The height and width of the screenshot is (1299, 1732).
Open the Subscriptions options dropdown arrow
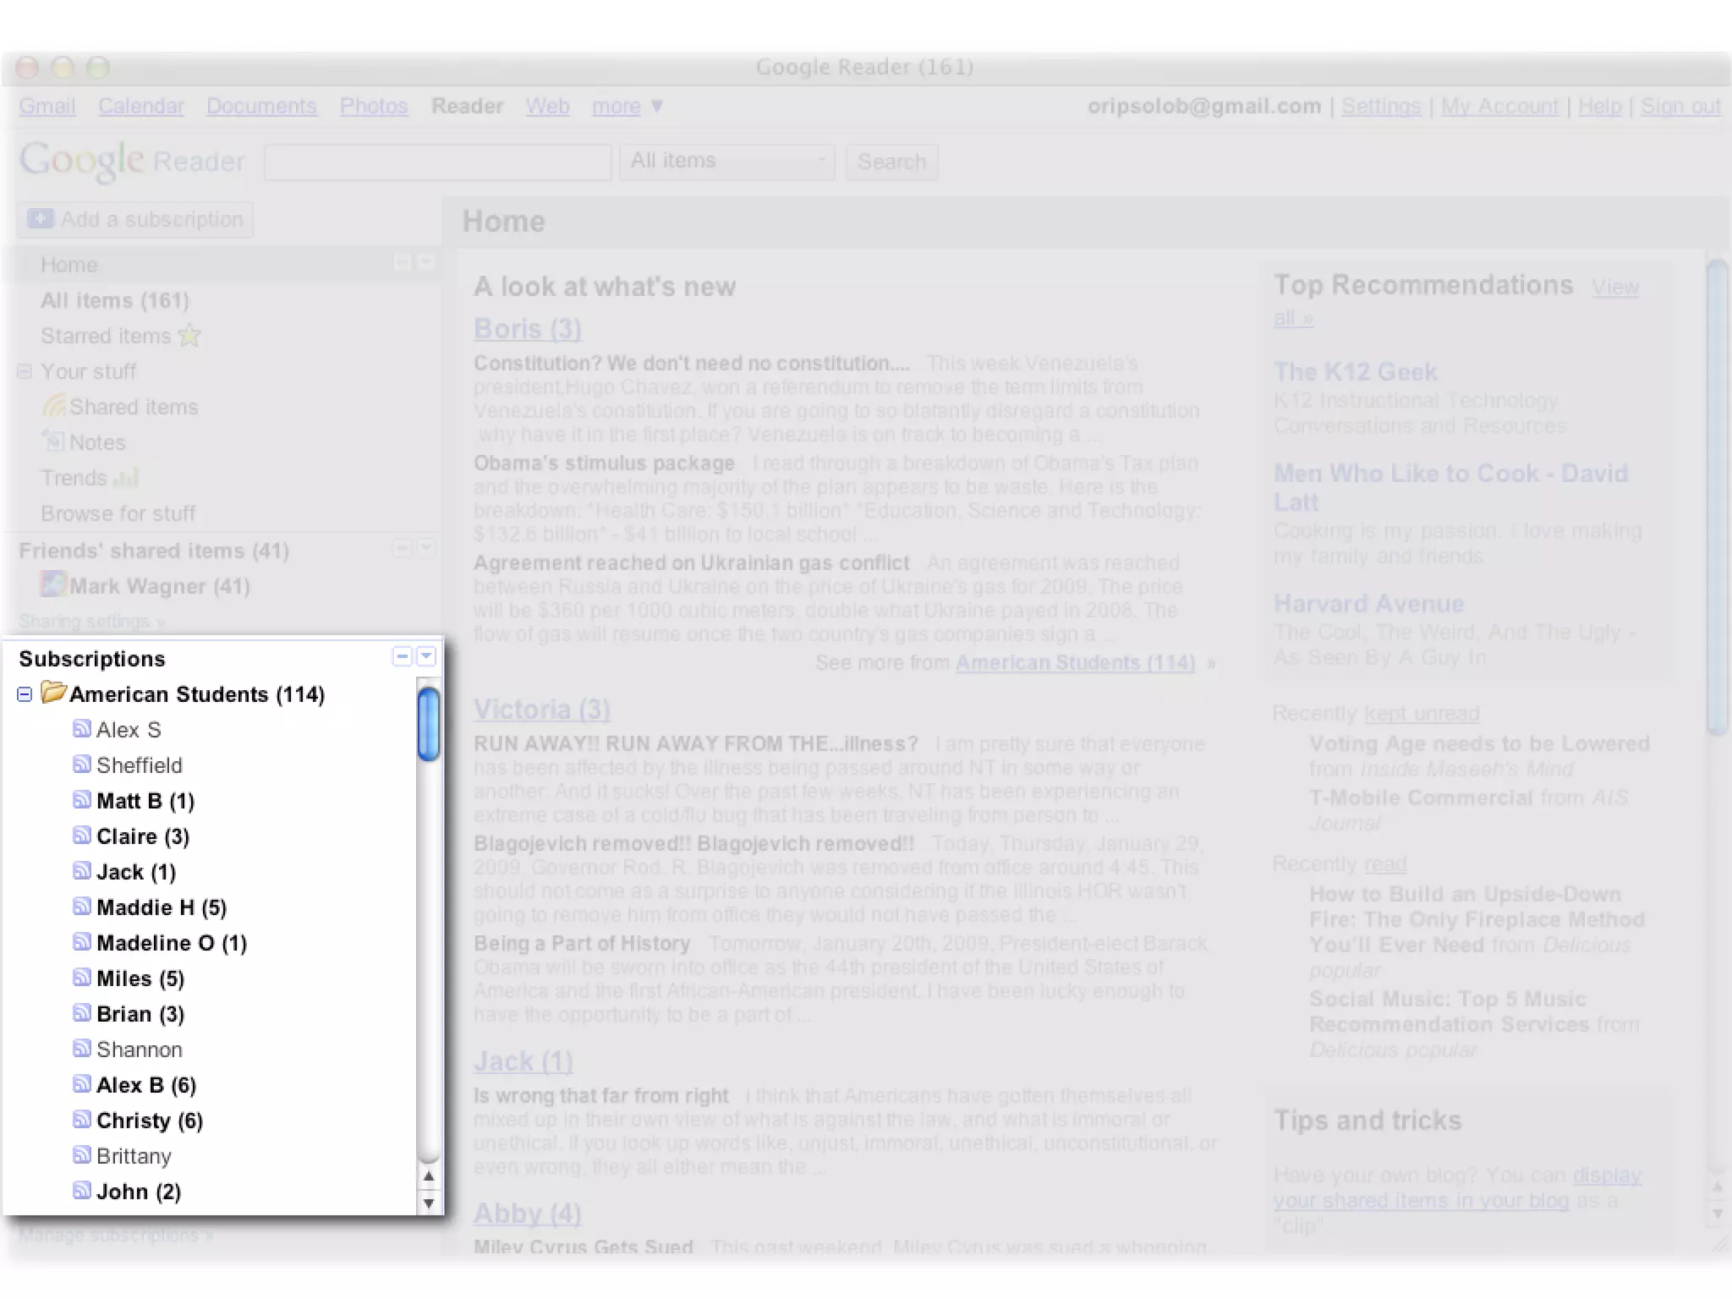426,657
